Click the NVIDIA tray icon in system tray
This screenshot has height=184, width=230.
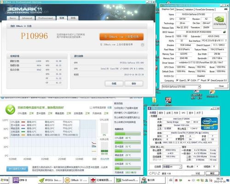[198, 180]
